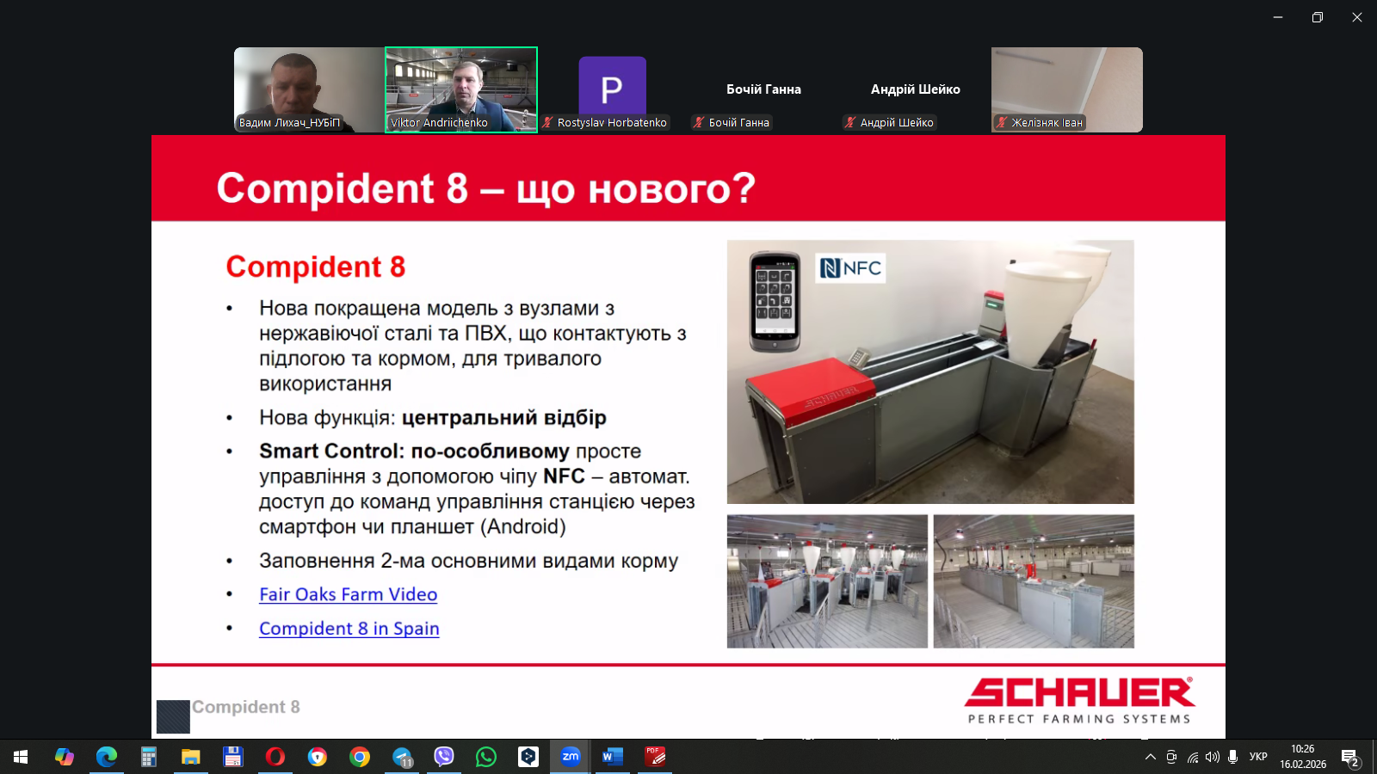
Task: Click the muted mic icon for Желізняк Іван
Action: pyautogui.click(x=1002, y=122)
